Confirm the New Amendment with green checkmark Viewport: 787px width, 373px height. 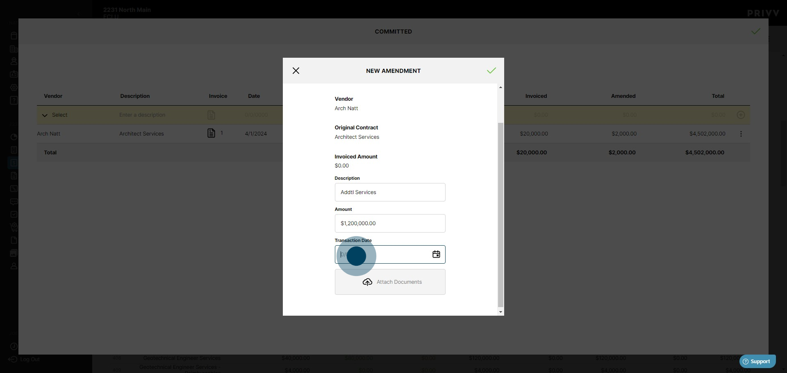pos(491,70)
